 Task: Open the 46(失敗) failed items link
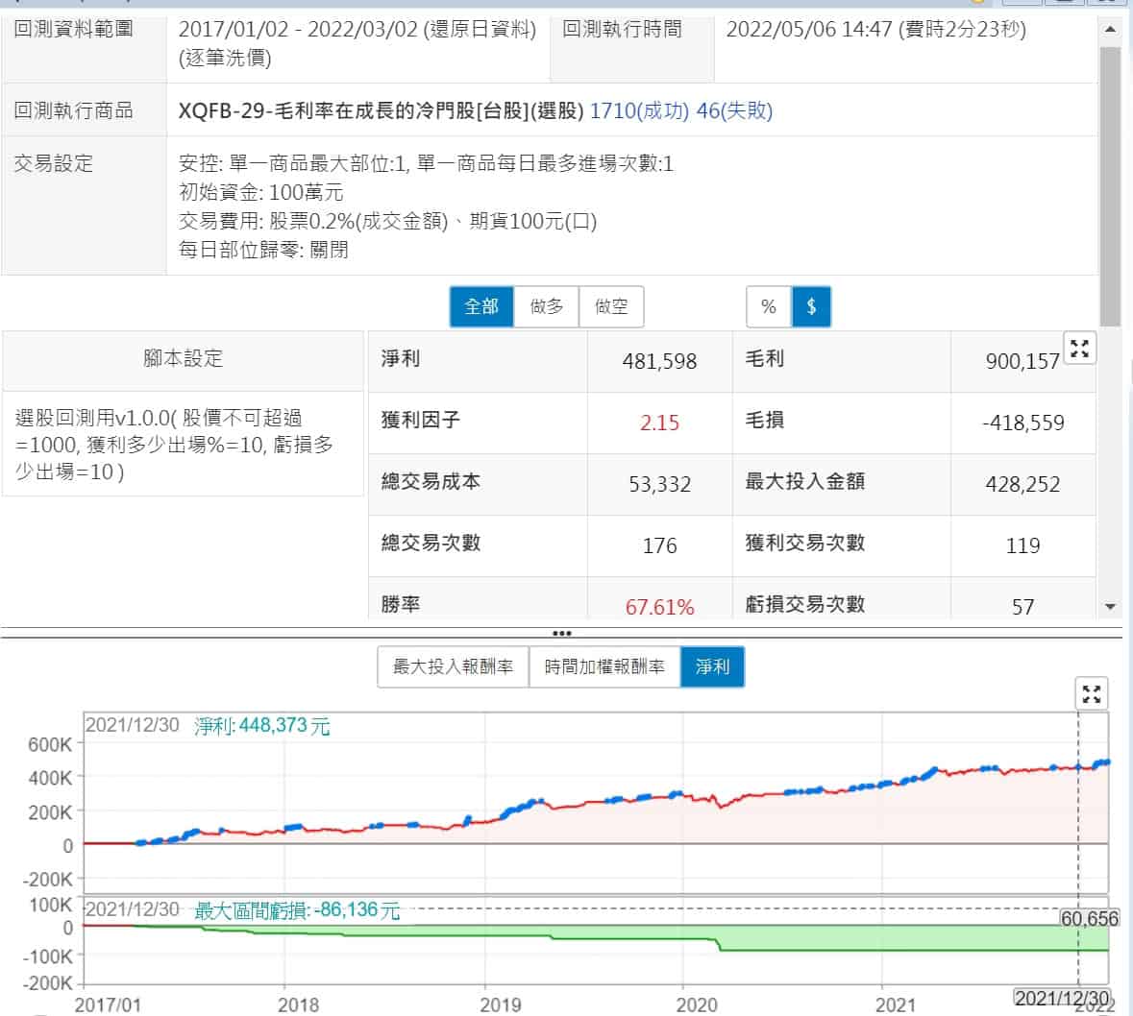point(734,110)
